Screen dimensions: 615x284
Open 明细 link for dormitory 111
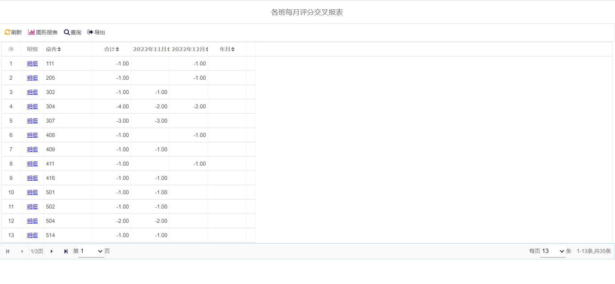(32, 64)
